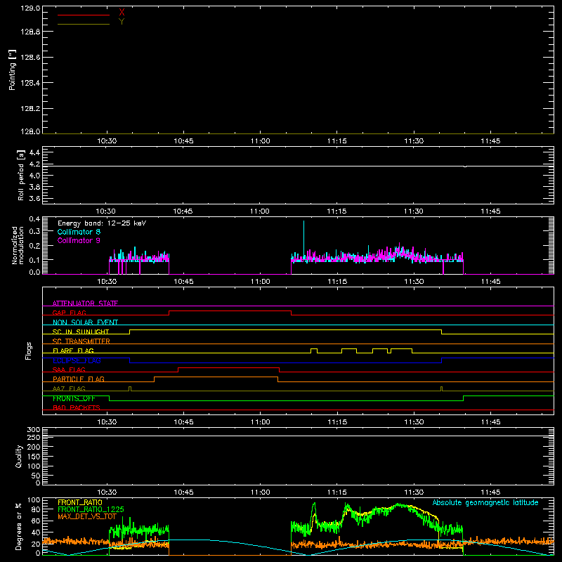Click the BAD_PACKETS flag label
Image resolution: width=562 pixels, height=562 pixels.
(x=77, y=407)
